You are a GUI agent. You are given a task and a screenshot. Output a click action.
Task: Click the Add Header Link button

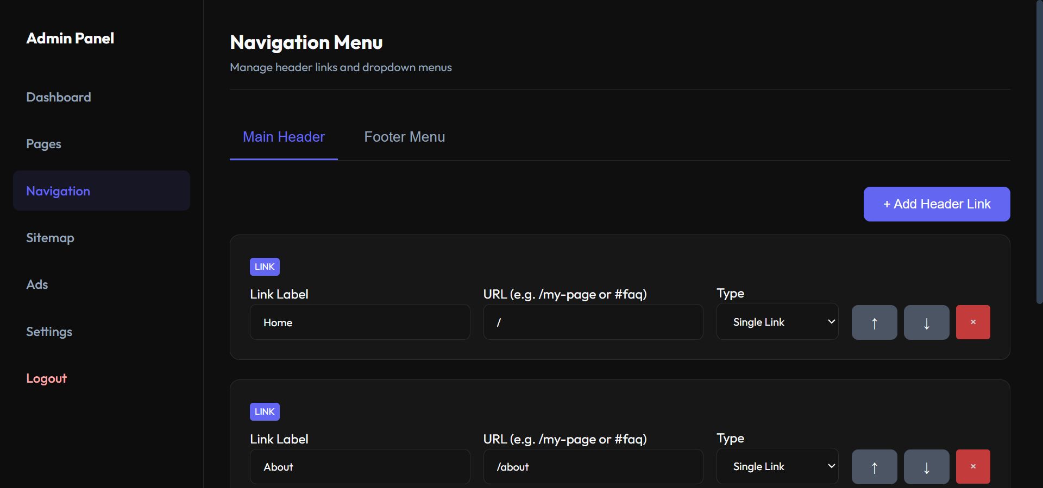click(x=937, y=204)
